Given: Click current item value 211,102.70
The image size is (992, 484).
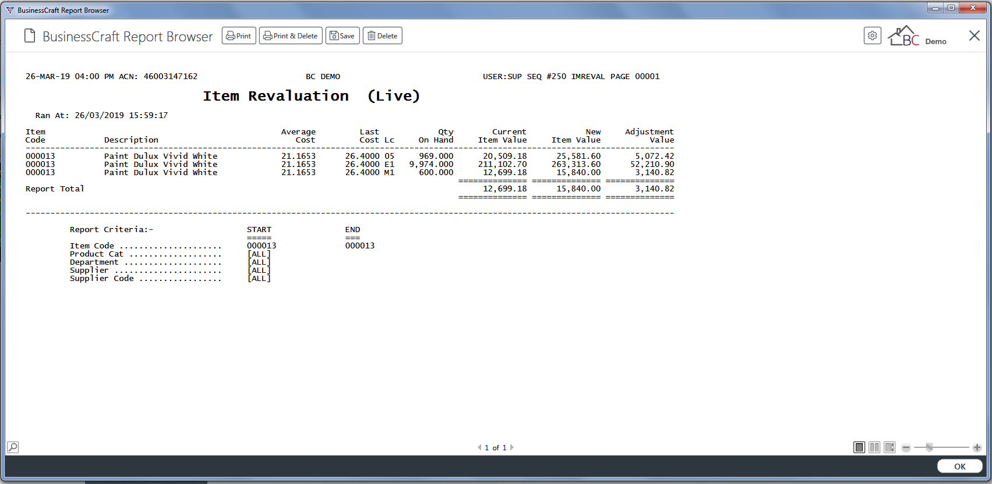Looking at the screenshot, I should click(x=502, y=164).
